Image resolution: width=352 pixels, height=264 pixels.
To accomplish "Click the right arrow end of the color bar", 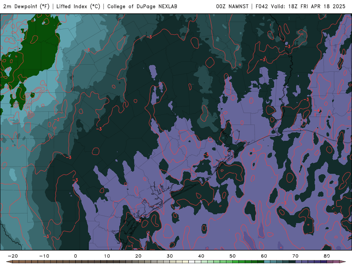I will point(343,262).
